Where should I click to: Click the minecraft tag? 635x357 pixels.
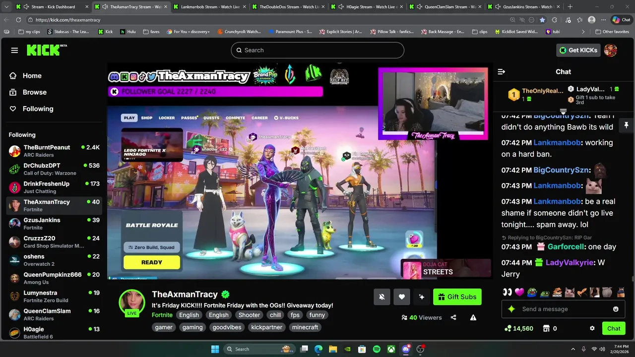point(305,327)
